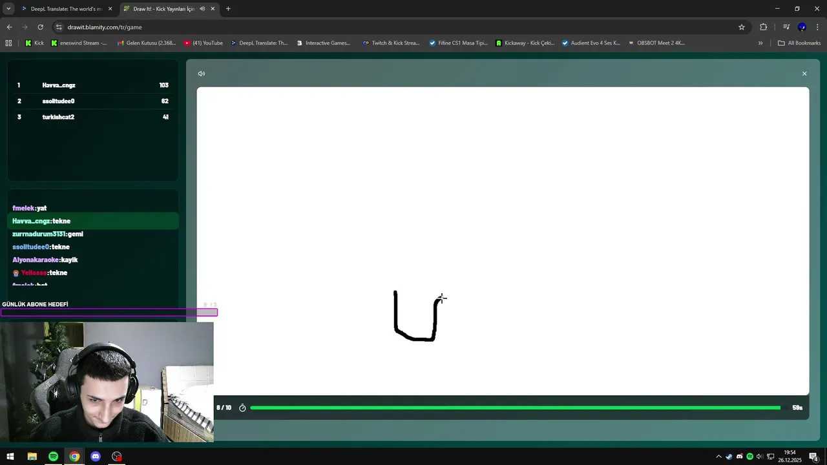The image size is (827, 465).
Task: Open Discord from the taskbar
Action: pyautogui.click(x=96, y=457)
